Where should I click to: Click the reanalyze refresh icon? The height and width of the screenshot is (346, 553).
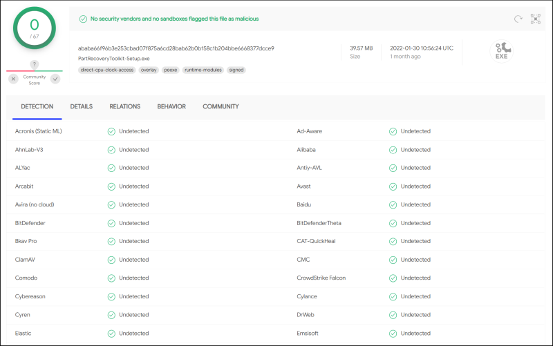click(518, 19)
